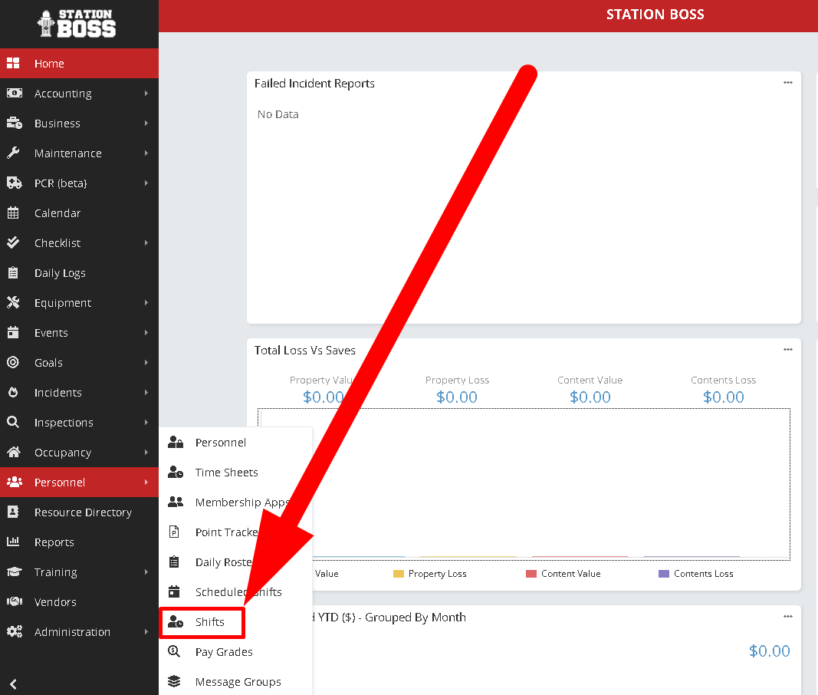
Task: Click the Calendar icon in the sidebar
Action: tap(13, 213)
